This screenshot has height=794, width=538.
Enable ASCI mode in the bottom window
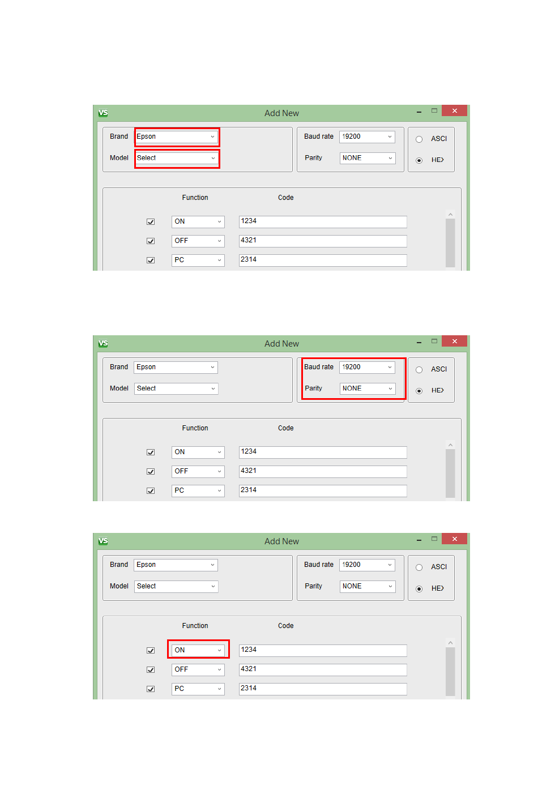[419, 567]
